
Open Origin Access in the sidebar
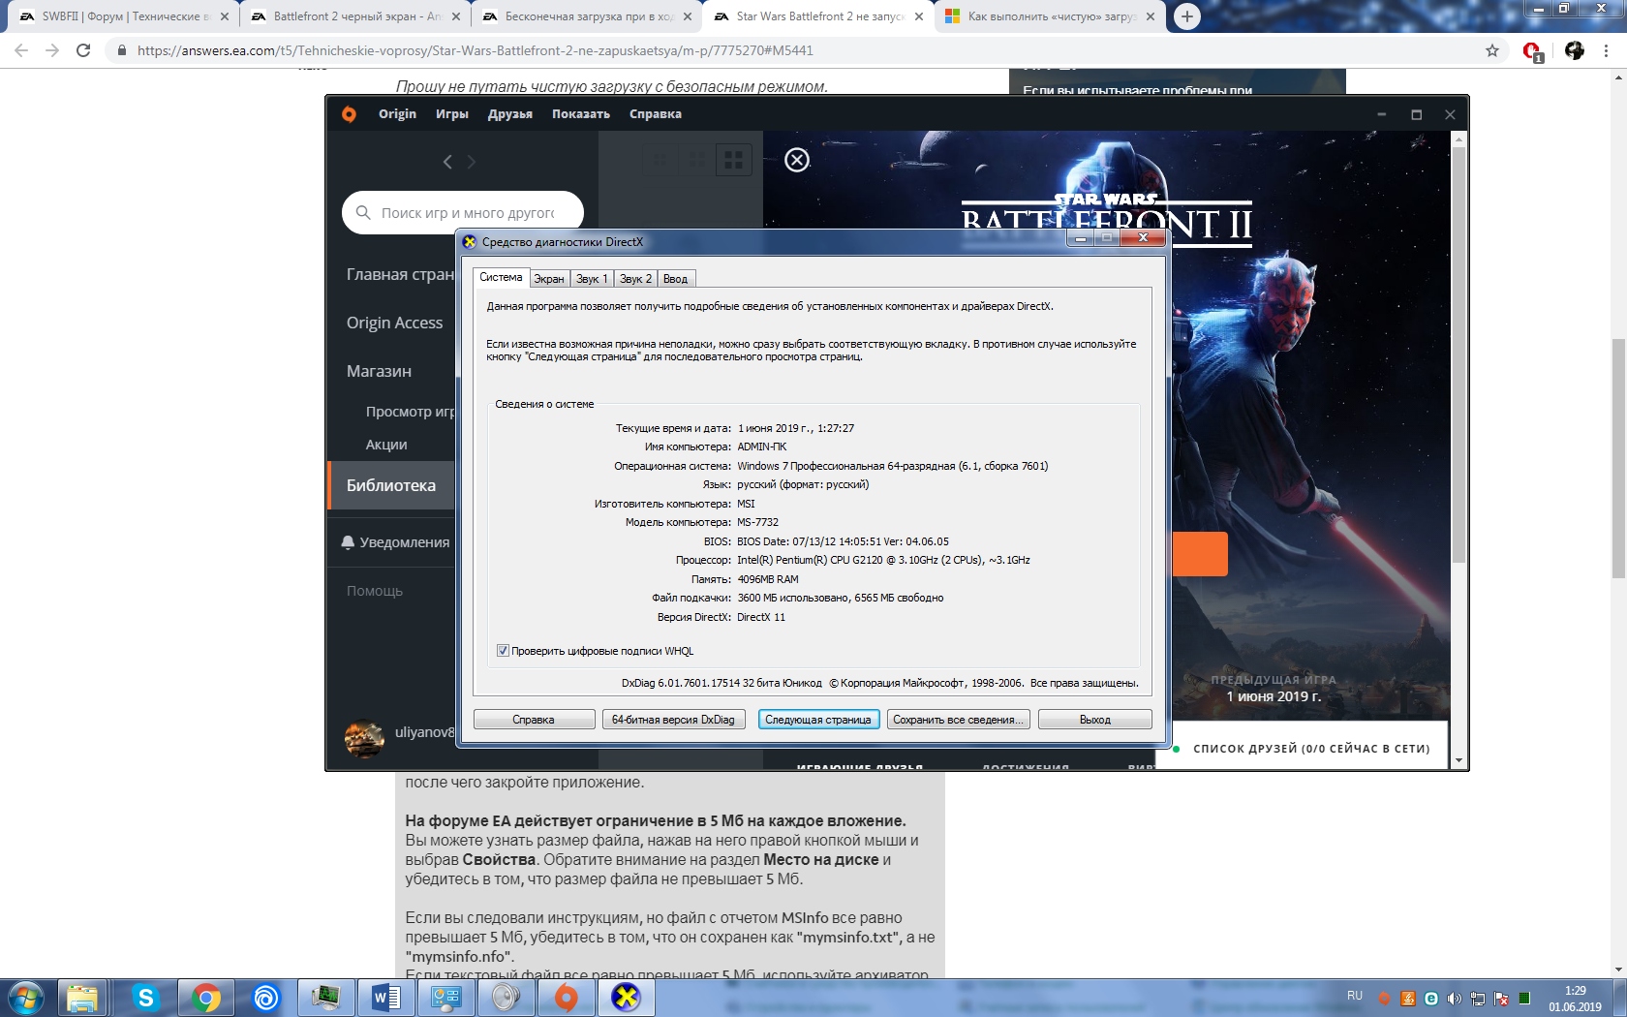tap(394, 323)
